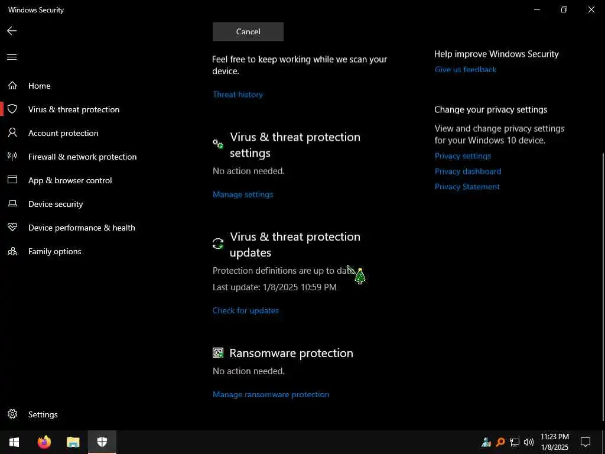Click the 'Last update: 1/8/2025 10:59 PM' text
605x454 pixels.
tap(275, 287)
